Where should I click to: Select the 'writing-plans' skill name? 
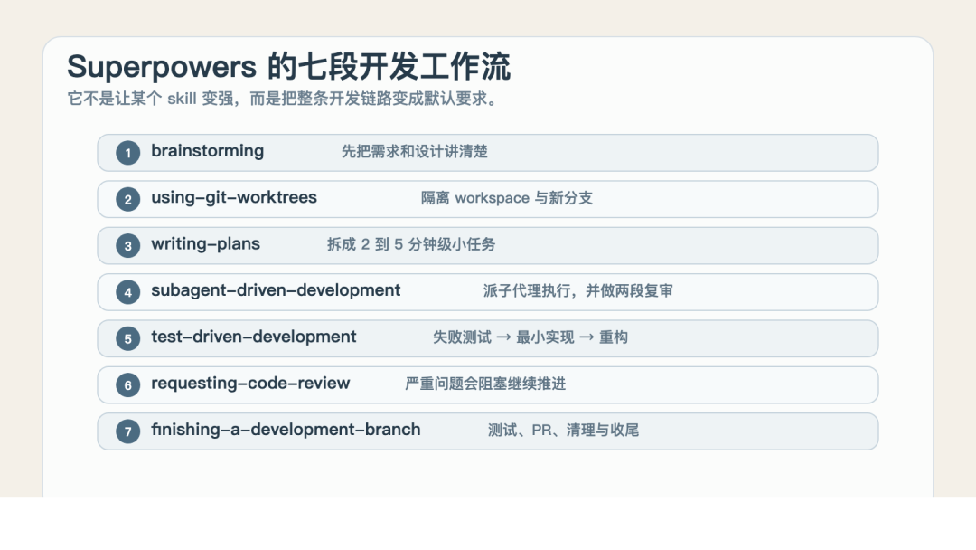205,244
